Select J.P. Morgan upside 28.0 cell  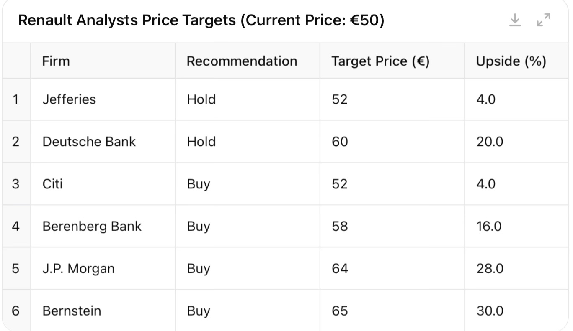coord(490,268)
